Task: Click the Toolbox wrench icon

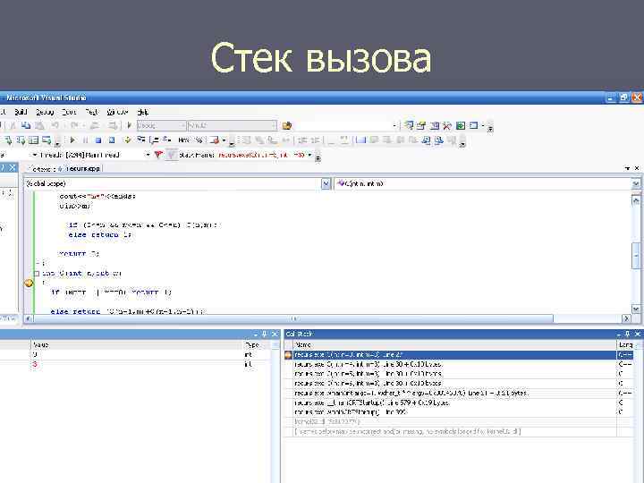Action: 447,126
